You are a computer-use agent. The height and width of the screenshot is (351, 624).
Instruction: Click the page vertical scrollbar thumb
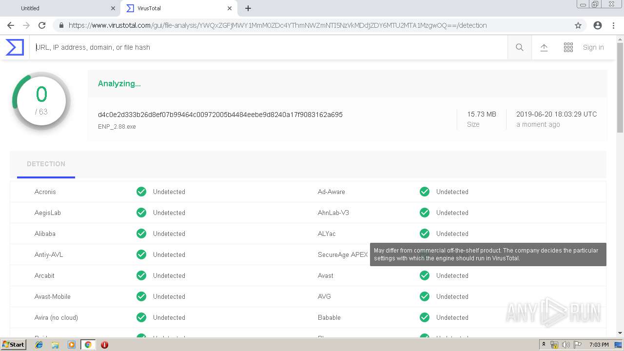(620, 87)
